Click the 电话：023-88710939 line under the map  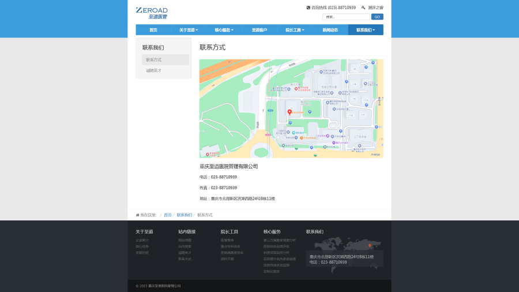tap(218, 177)
